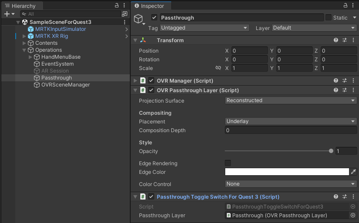Click the Hierarchy search-by-type icon
359x223 pixels.
point(125,14)
